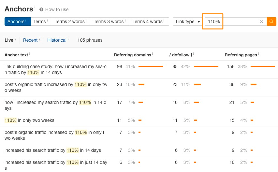Click the question mark help icon
Screen dimensions: 278x172
[x=41, y=9]
